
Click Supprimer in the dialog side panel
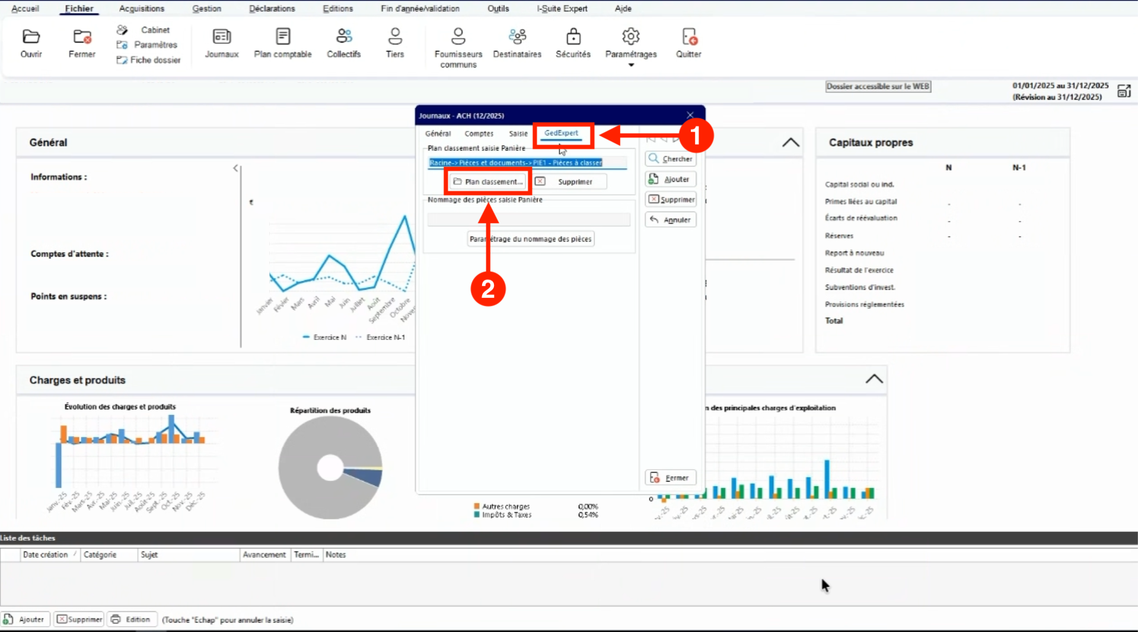(x=671, y=199)
